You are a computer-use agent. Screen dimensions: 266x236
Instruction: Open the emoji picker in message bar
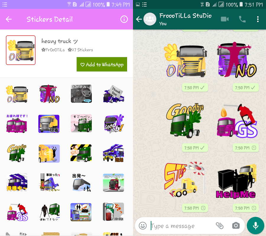click(143, 226)
